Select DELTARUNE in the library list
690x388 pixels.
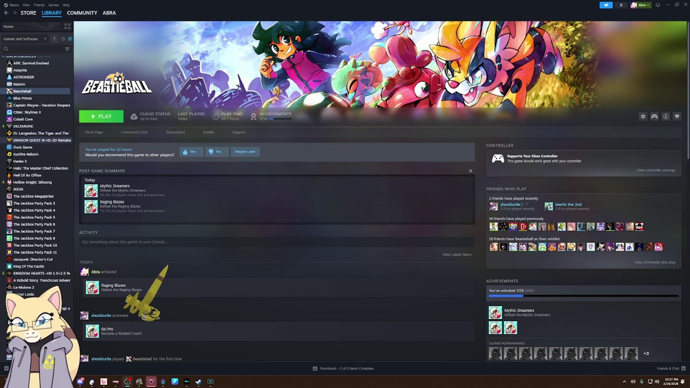click(23, 126)
